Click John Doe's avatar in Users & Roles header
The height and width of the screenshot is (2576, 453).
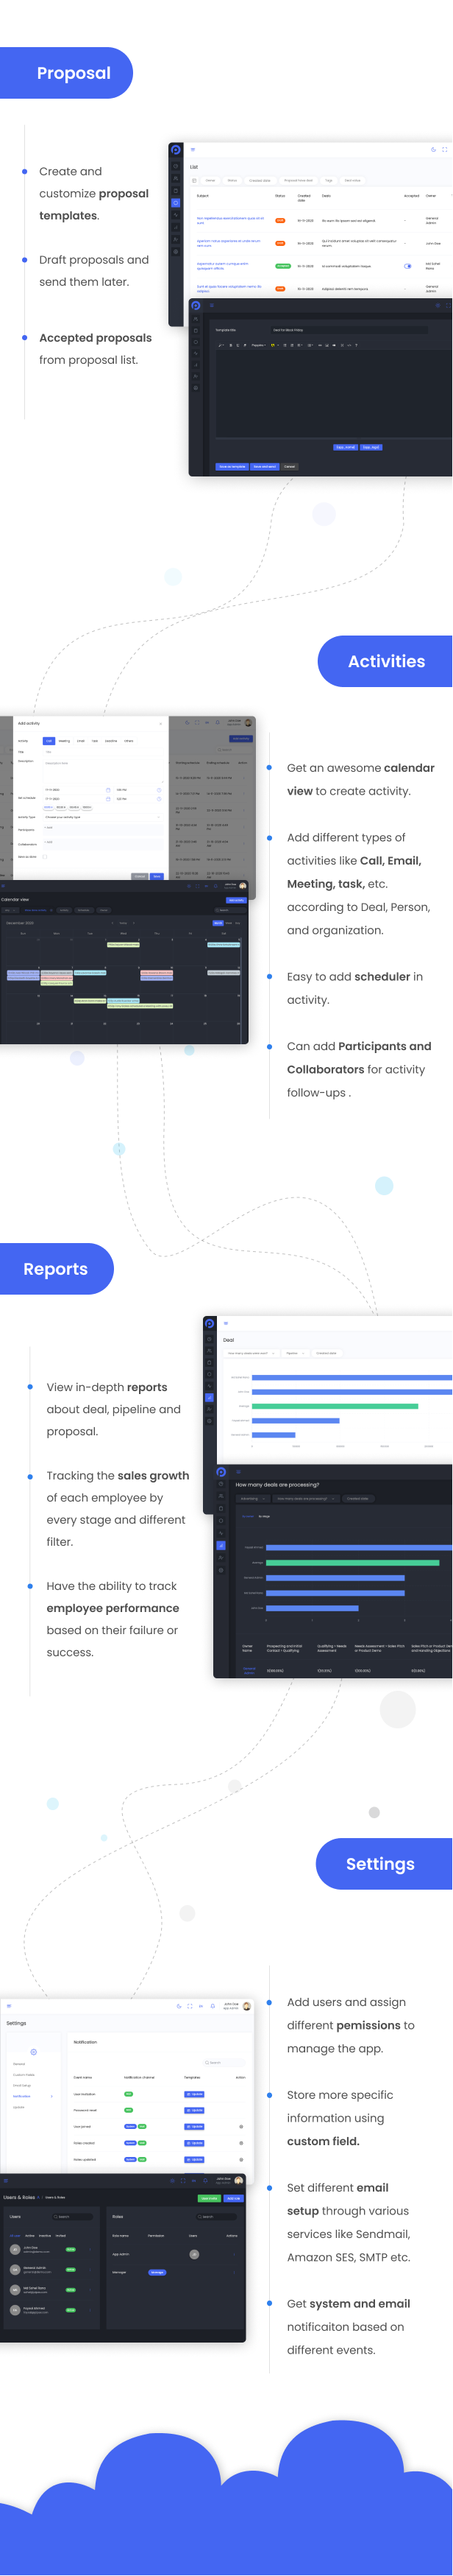click(x=238, y=2181)
